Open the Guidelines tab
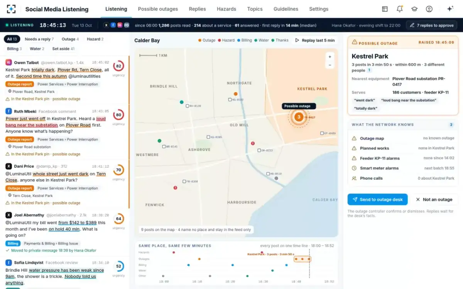This screenshot has width=463, height=289. 286,9
